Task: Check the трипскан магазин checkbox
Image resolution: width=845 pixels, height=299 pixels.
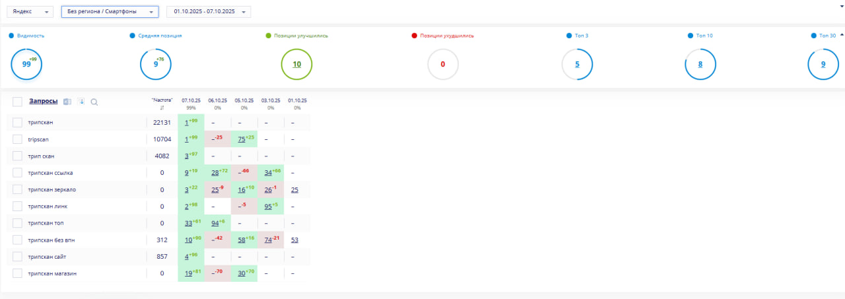Action: tap(17, 273)
